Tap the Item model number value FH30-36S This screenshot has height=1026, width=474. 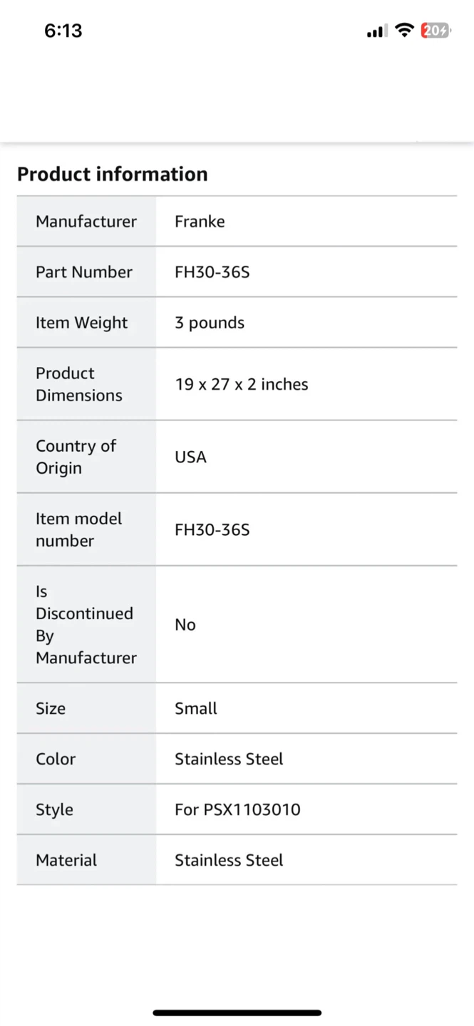(212, 530)
